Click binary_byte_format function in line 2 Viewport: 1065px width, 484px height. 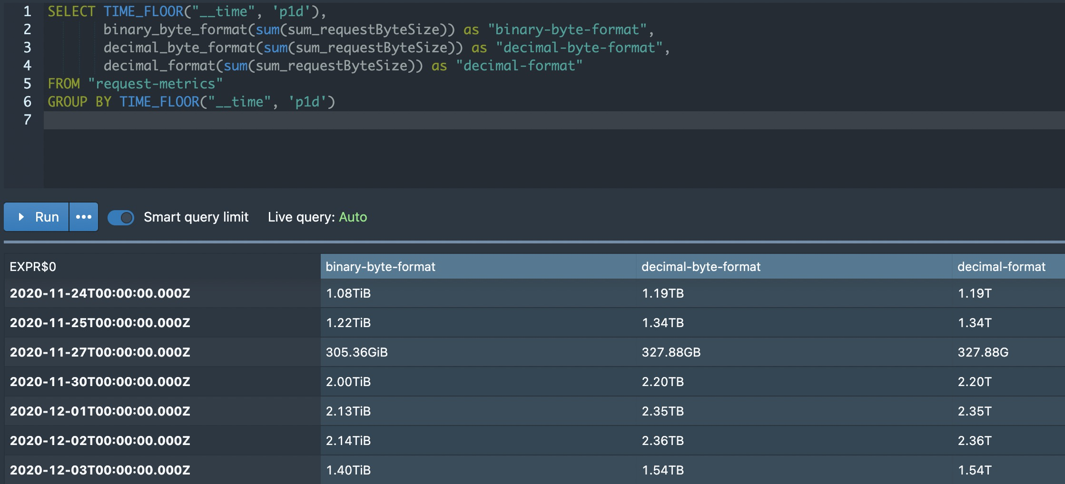176,29
